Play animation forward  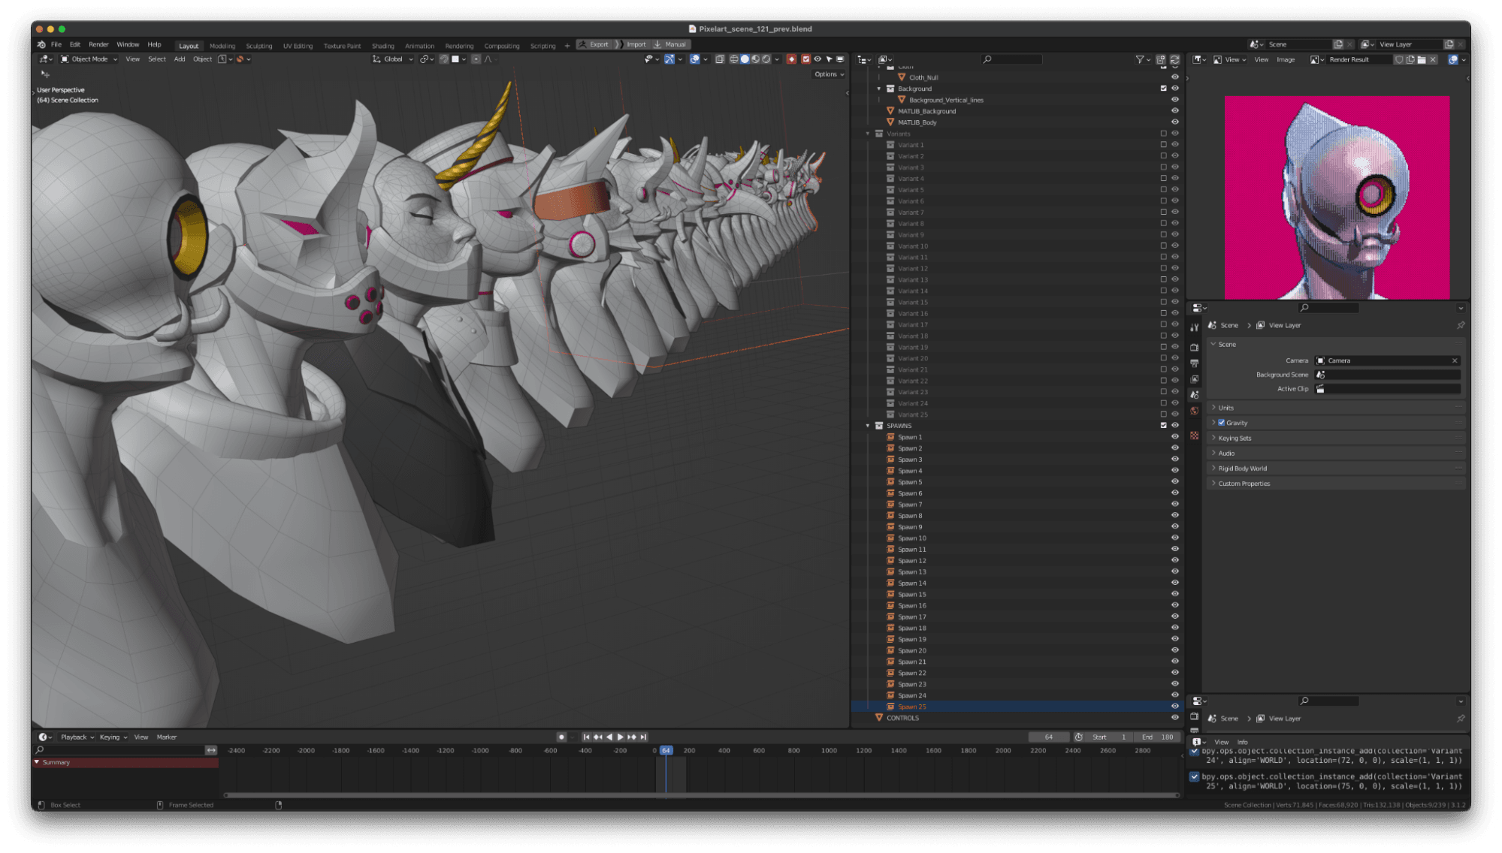(x=620, y=737)
